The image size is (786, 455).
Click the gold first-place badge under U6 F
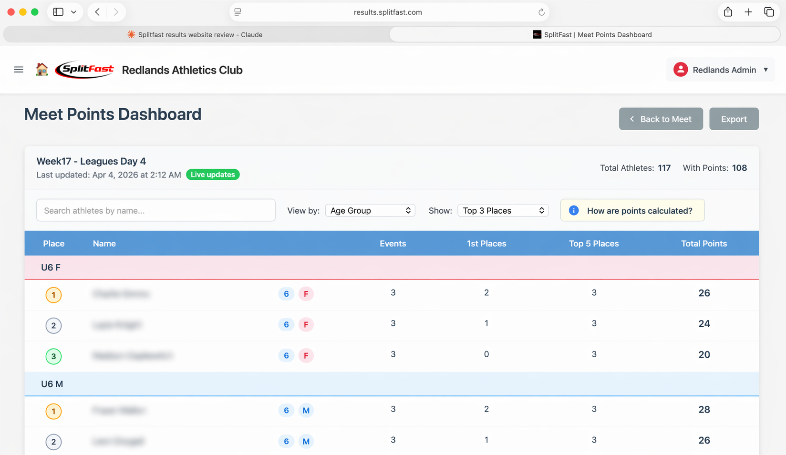click(x=53, y=295)
